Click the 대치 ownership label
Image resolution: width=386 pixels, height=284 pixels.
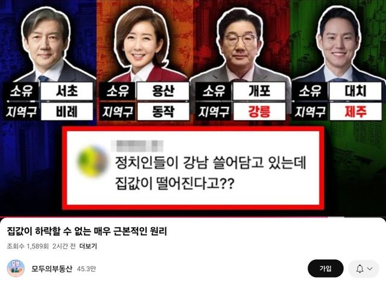[x=355, y=91]
